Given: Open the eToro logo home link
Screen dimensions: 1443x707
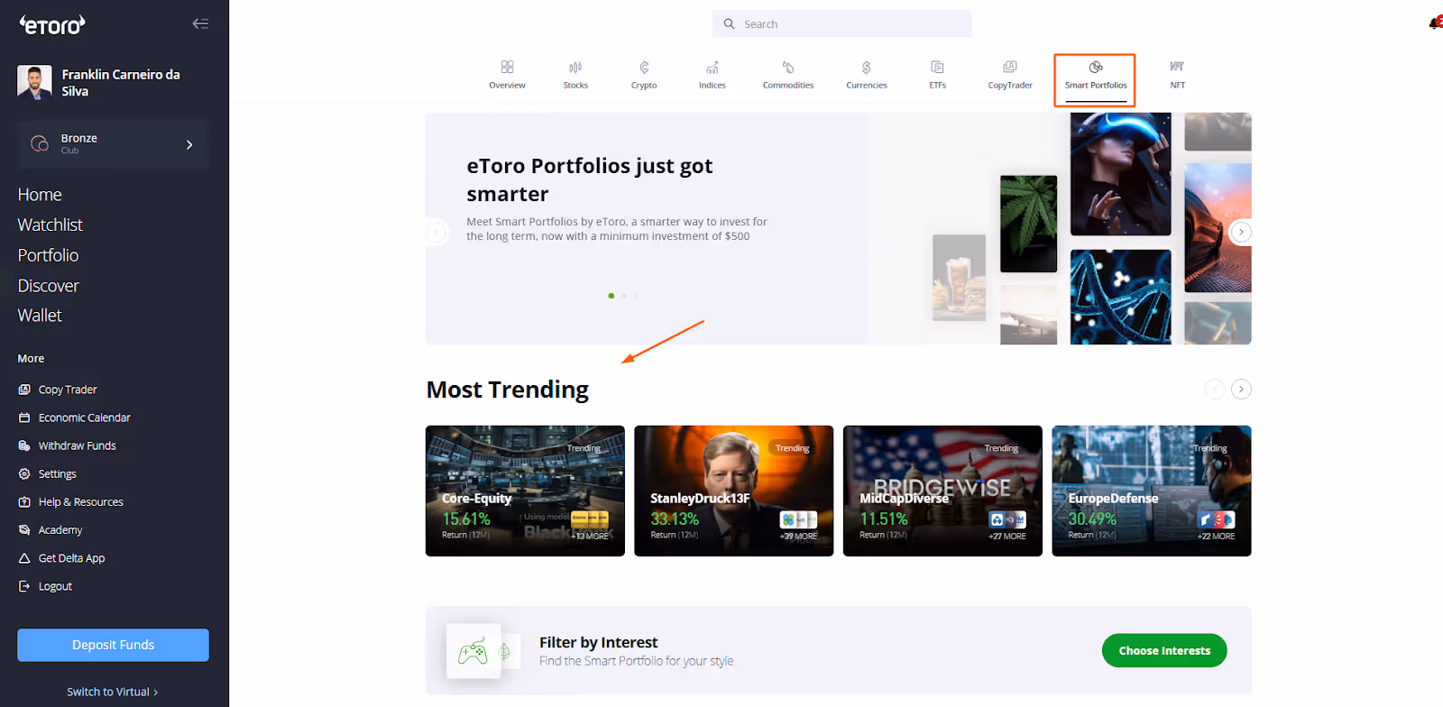Looking at the screenshot, I should (x=52, y=25).
